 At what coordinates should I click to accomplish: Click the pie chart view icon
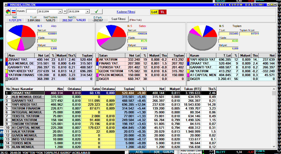click(x=8, y=12)
